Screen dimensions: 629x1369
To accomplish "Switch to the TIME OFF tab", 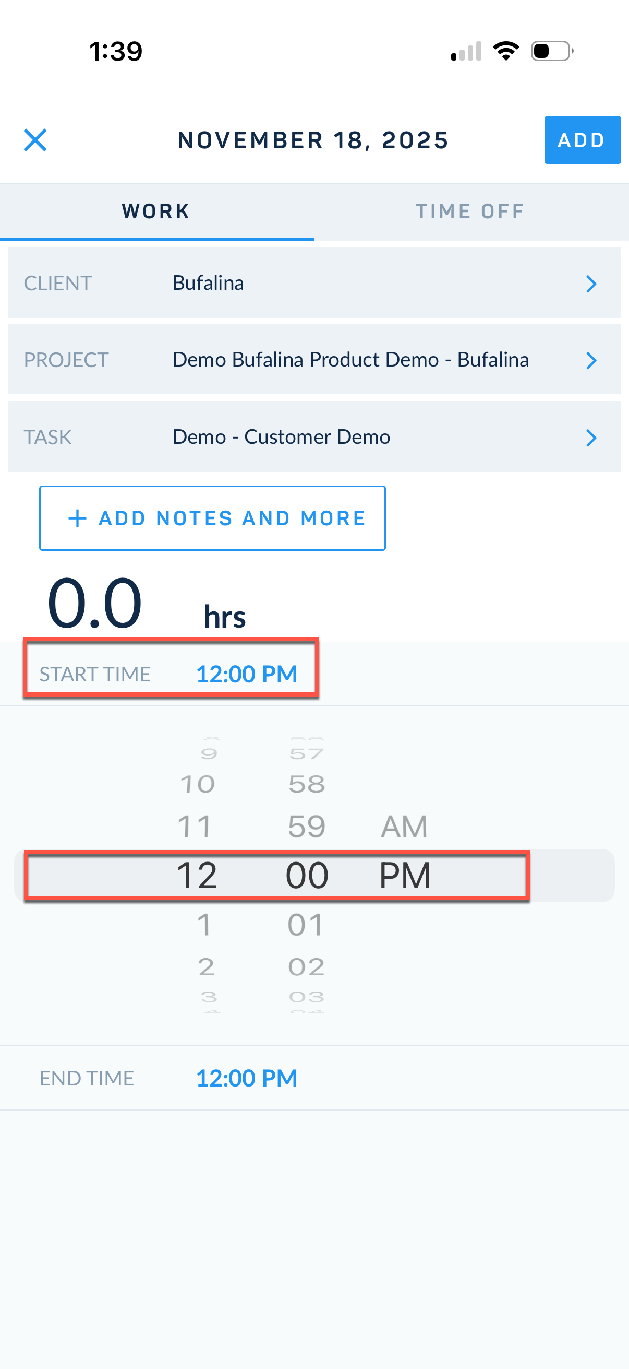I will click(470, 211).
